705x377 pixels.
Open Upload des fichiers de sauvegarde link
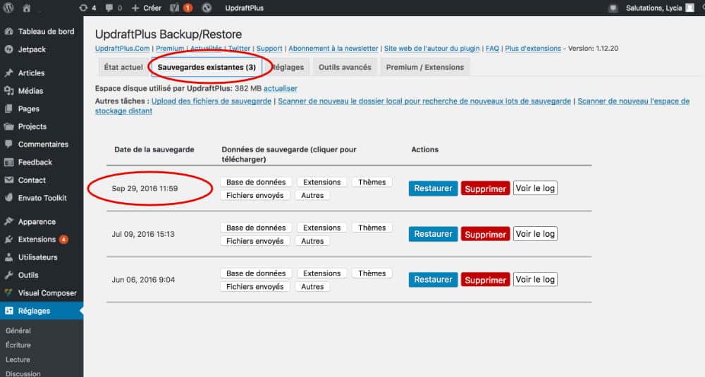(211, 101)
